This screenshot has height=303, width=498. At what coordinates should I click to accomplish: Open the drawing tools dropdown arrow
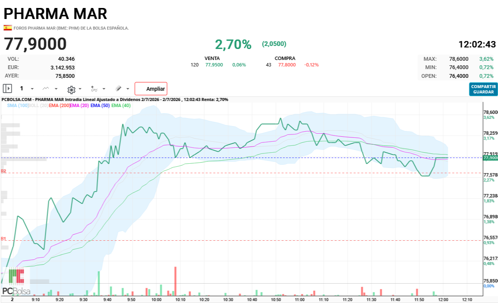pyautogui.click(x=128, y=89)
